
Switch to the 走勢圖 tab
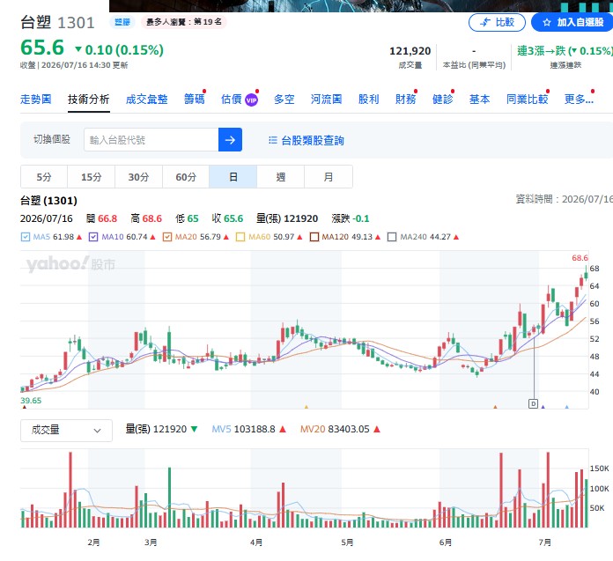pyautogui.click(x=35, y=100)
